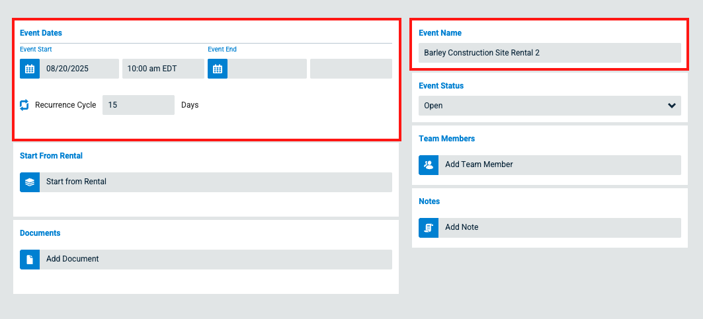Click the Recurrence Cycle label

point(65,105)
